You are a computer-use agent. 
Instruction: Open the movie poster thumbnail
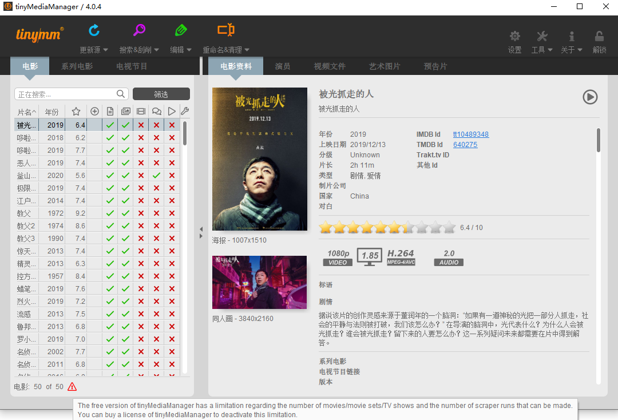coord(260,159)
